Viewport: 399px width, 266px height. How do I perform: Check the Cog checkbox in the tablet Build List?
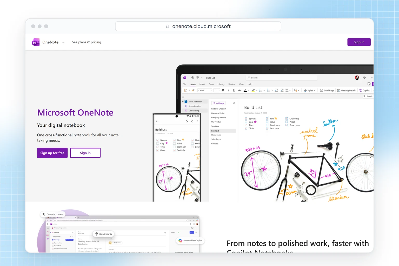click(246, 122)
